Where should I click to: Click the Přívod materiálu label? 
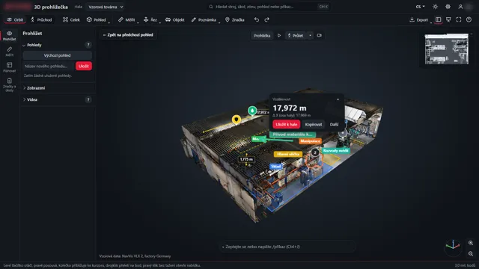tap(293, 134)
